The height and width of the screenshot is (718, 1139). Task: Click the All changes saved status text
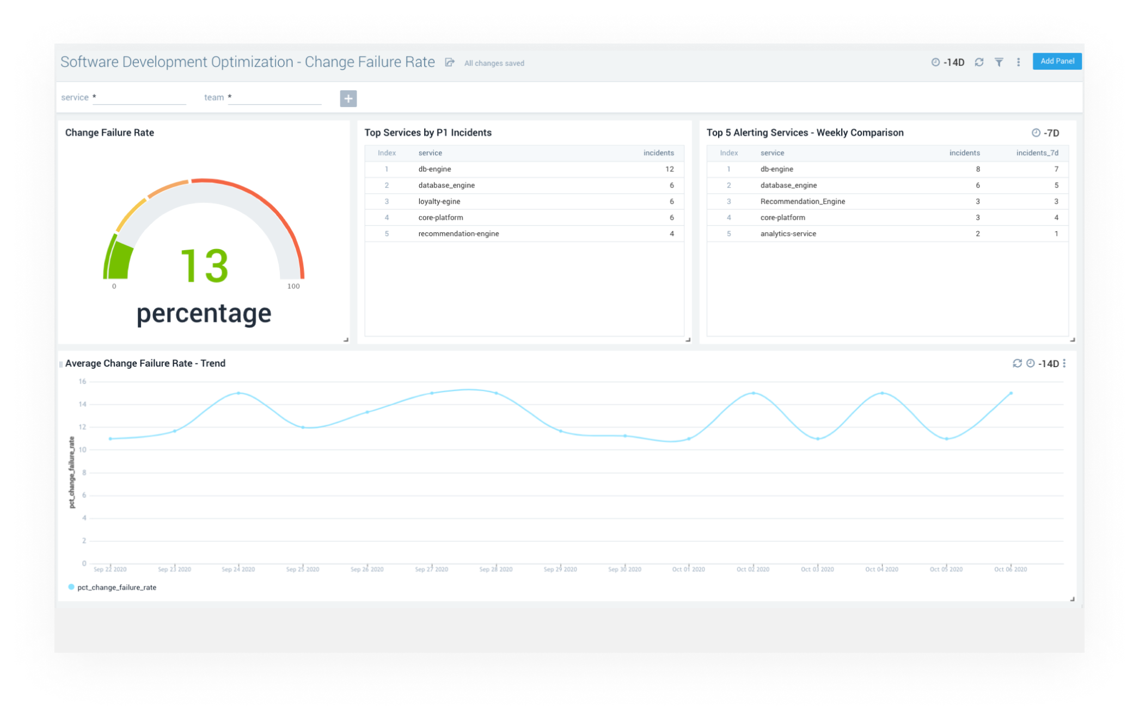494,63
